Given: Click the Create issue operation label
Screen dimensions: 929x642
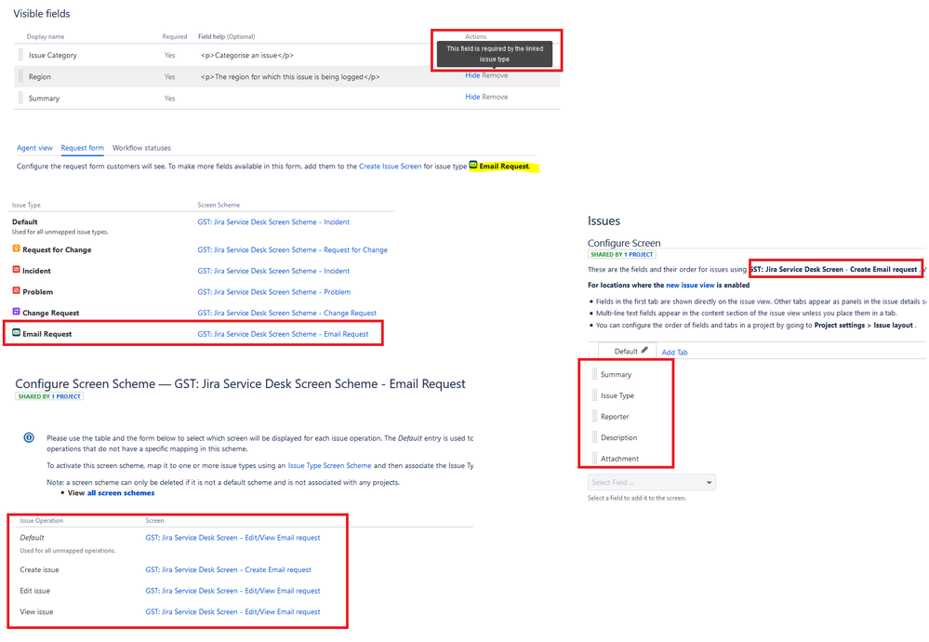Looking at the screenshot, I should (39, 569).
